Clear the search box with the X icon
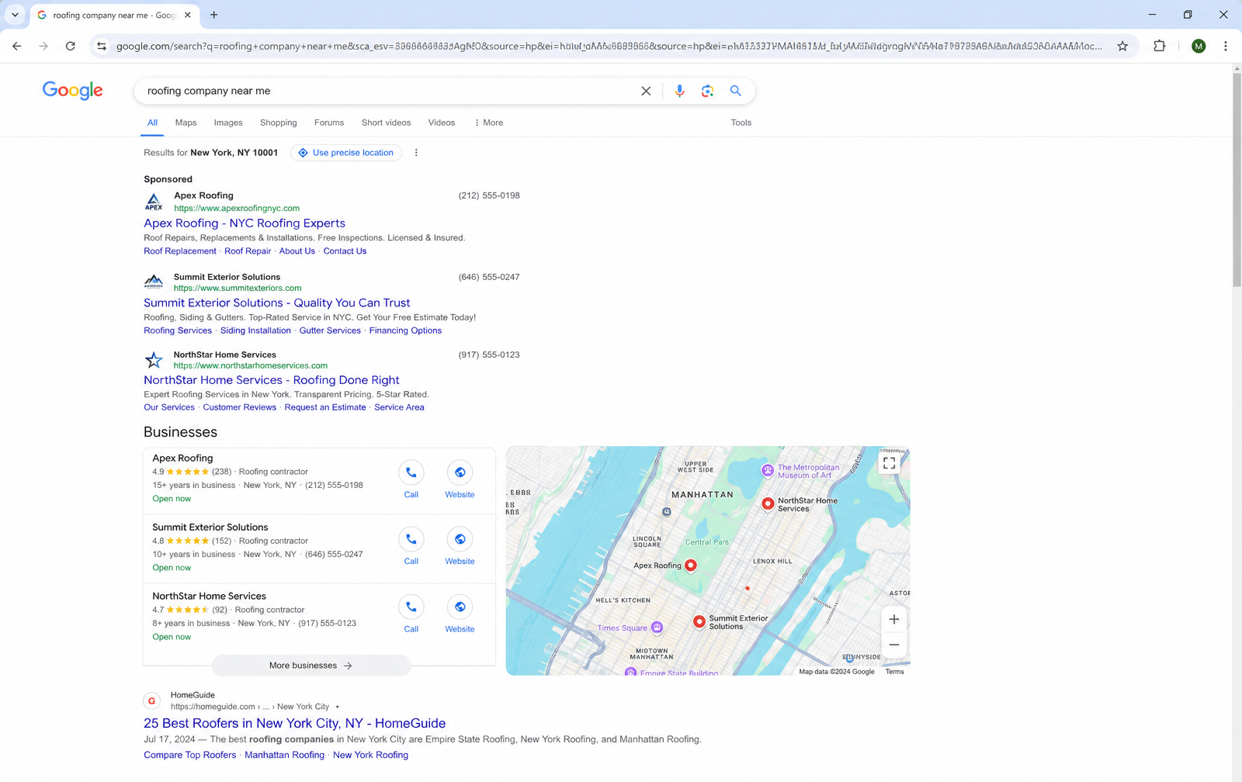This screenshot has width=1242, height=782. tap(646, 91)
